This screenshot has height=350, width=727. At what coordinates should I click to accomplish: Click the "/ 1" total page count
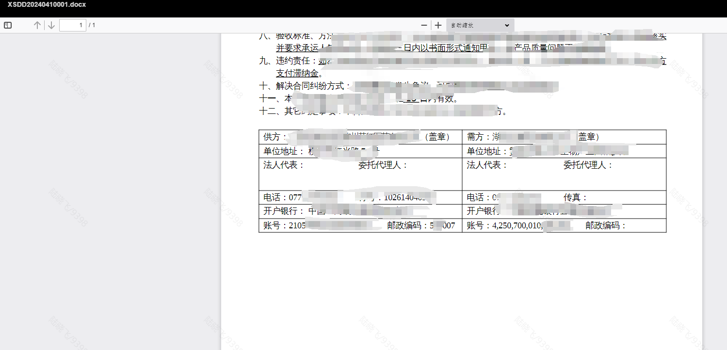92,25
